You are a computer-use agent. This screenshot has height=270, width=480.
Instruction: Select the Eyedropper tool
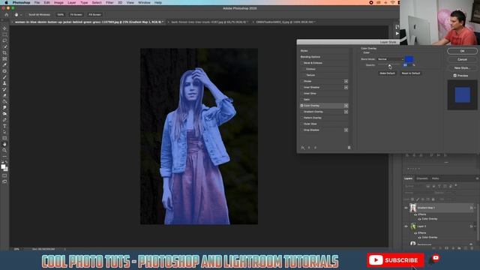[4, 65]
